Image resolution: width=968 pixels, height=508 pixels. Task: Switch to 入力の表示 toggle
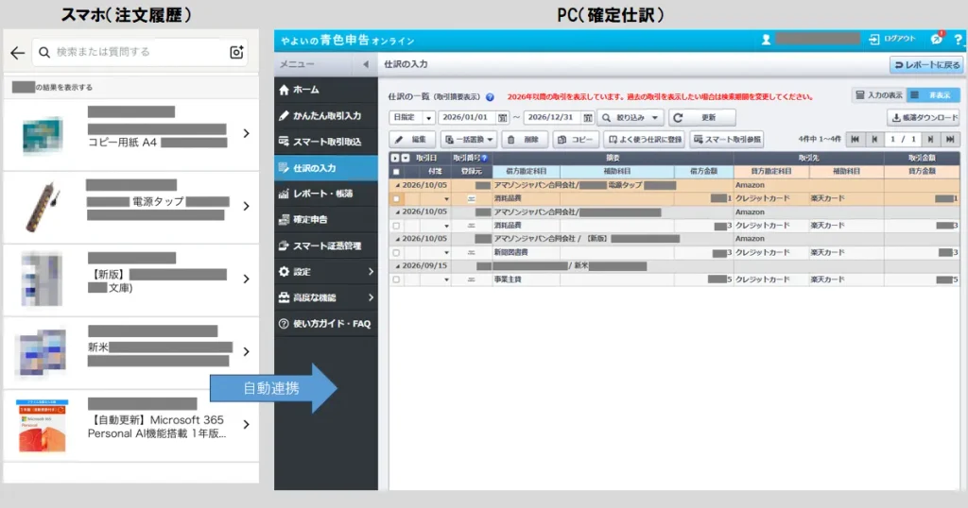pyautogui.click(x=879, y=95)
